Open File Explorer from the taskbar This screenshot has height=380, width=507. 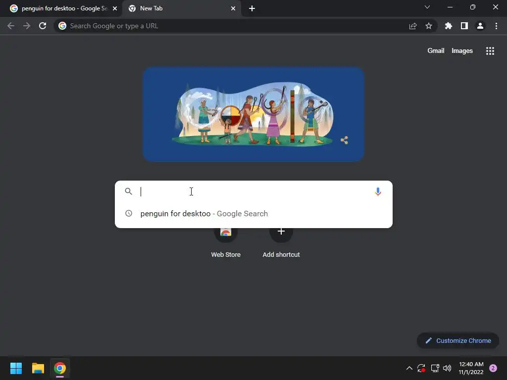click(x=38, y=368)
